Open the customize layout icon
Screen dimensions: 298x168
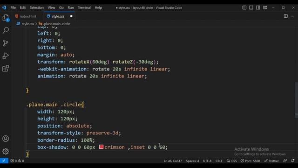265,7
